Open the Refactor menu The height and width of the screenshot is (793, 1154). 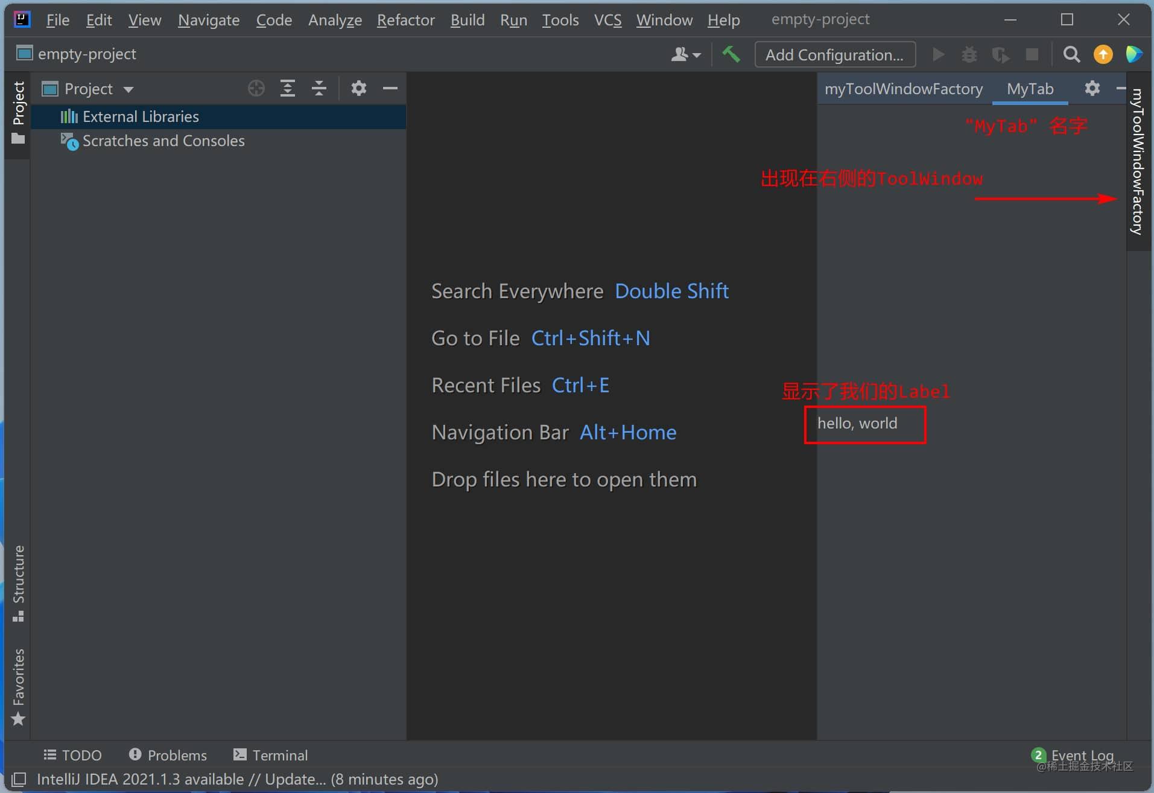click(406, 20)
